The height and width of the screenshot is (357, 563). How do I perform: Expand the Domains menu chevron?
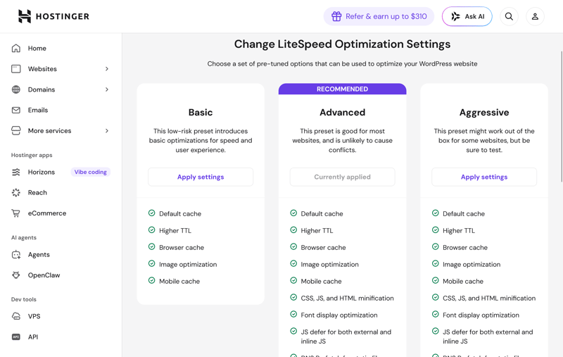[107, 89]
